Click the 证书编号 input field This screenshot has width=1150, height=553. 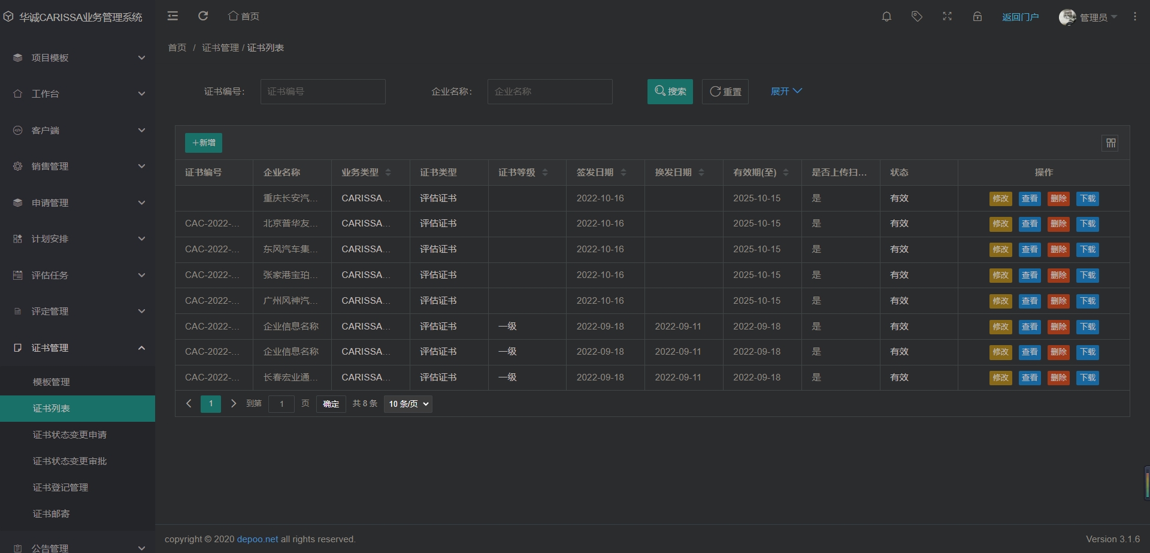(x=323, y=92)
